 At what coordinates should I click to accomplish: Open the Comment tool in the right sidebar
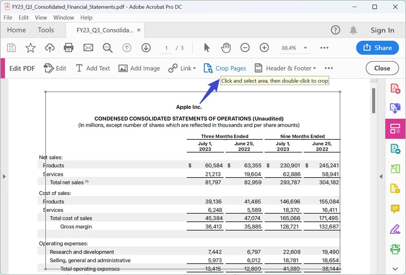(395, 209)
